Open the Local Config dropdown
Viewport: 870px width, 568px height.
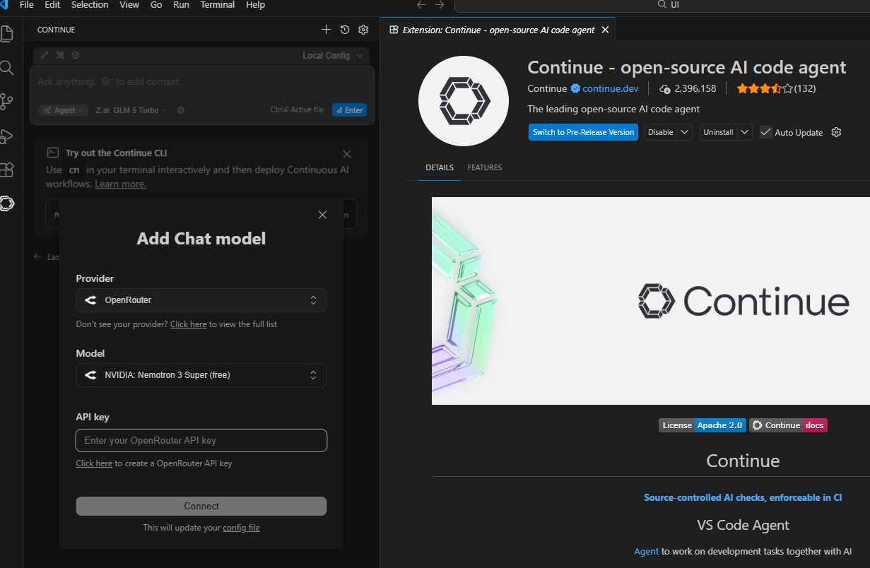[x=333, y=56]
